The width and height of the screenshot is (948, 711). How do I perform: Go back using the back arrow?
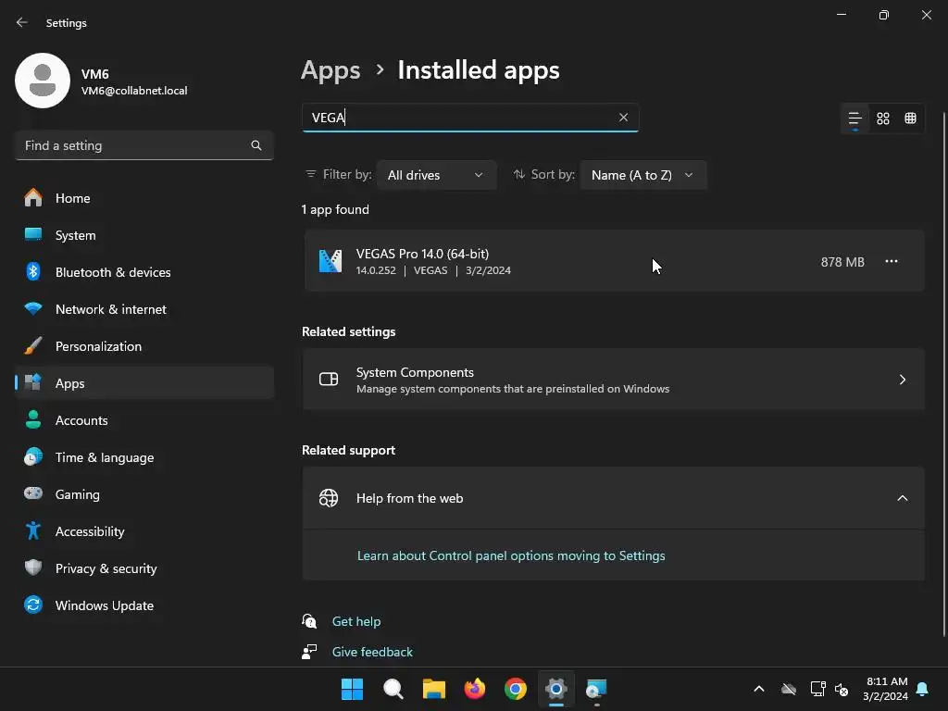[22, 22]
